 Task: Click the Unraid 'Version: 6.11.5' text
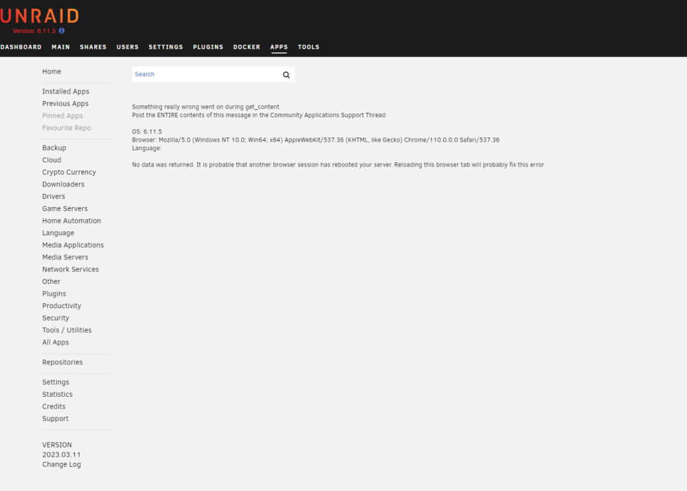pos(34,31)
